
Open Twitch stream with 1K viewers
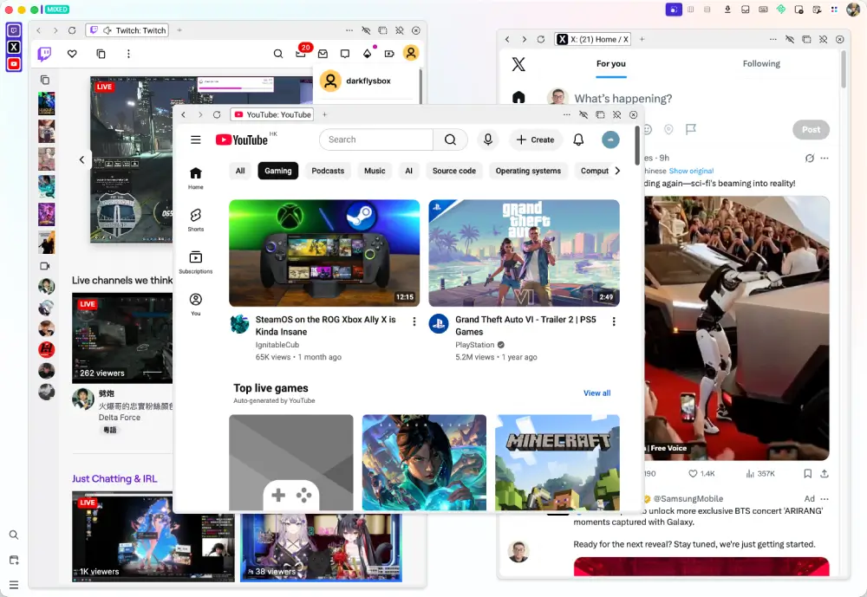point(153,536)
